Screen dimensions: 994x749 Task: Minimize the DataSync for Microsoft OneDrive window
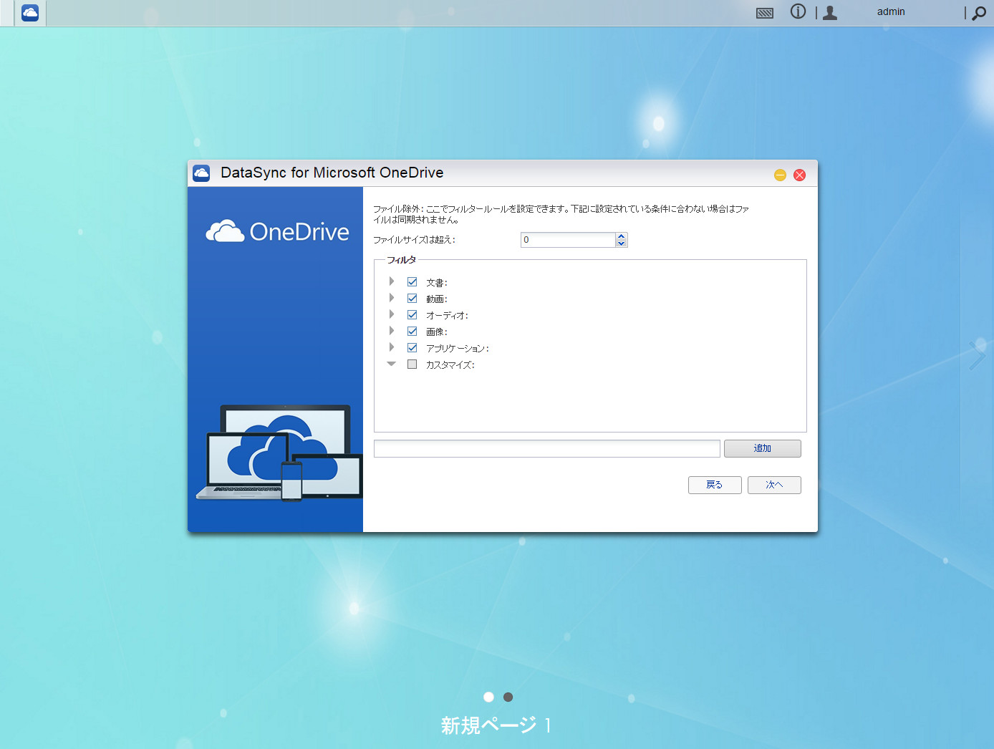781,175
